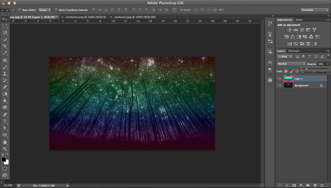Toggle lock transparent pixels
The image size is (331, 188).
tap(286, 71)
